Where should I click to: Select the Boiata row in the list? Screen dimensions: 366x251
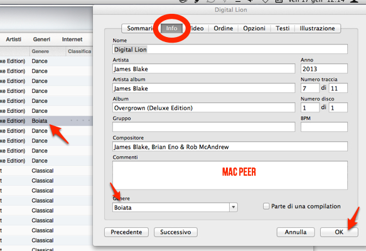46,121
